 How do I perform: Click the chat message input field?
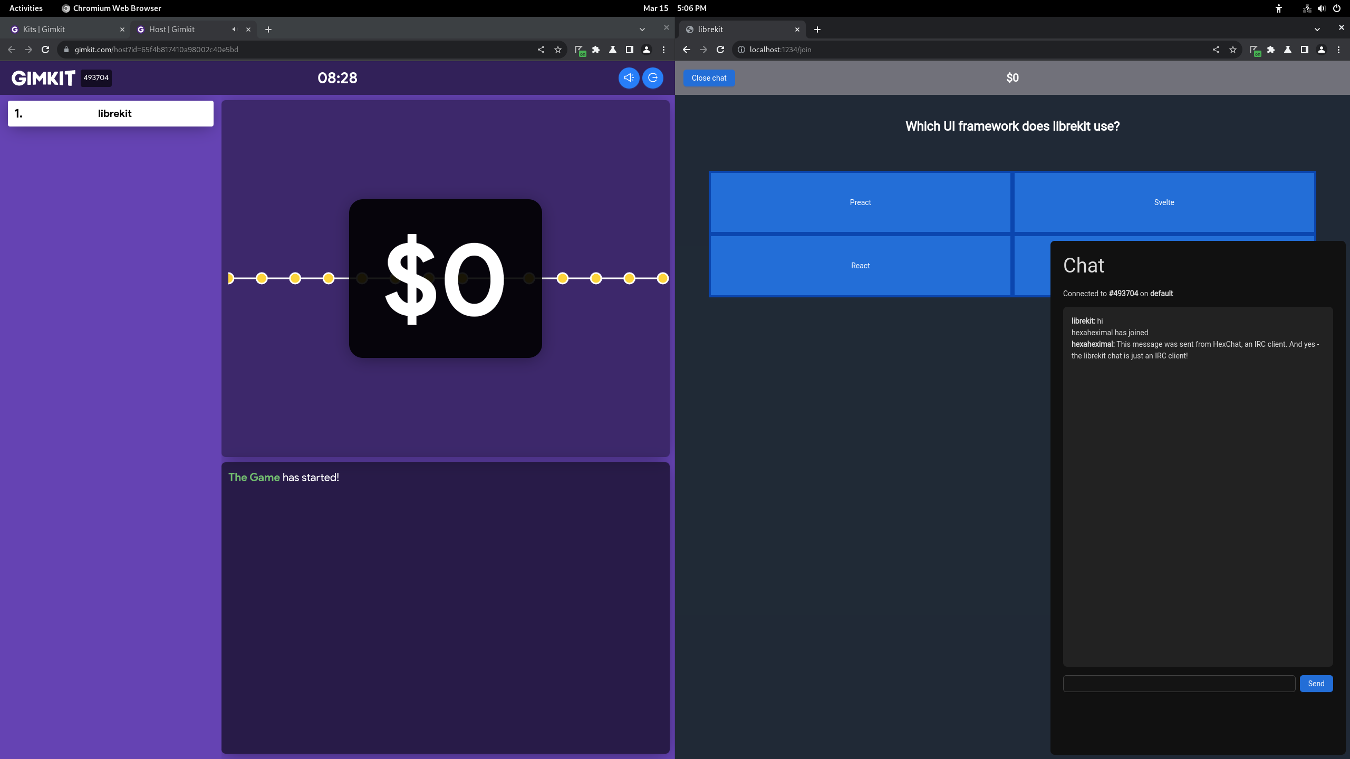click(1179, 684)
